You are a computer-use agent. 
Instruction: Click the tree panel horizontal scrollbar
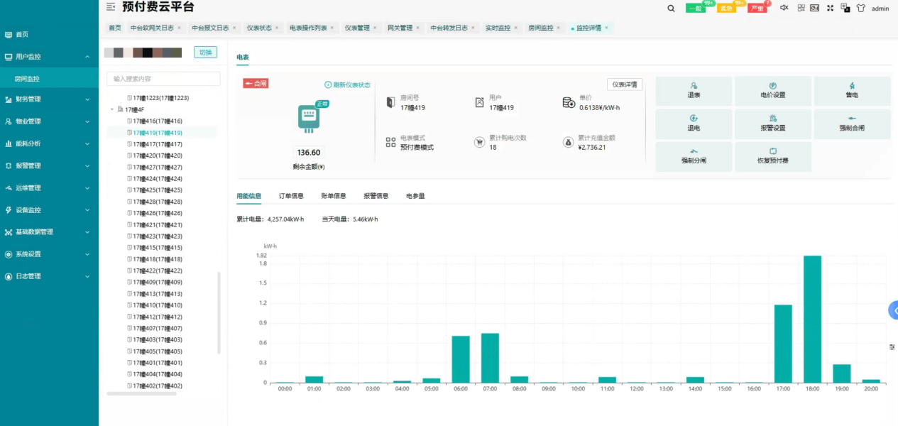[x=141, y=393]
